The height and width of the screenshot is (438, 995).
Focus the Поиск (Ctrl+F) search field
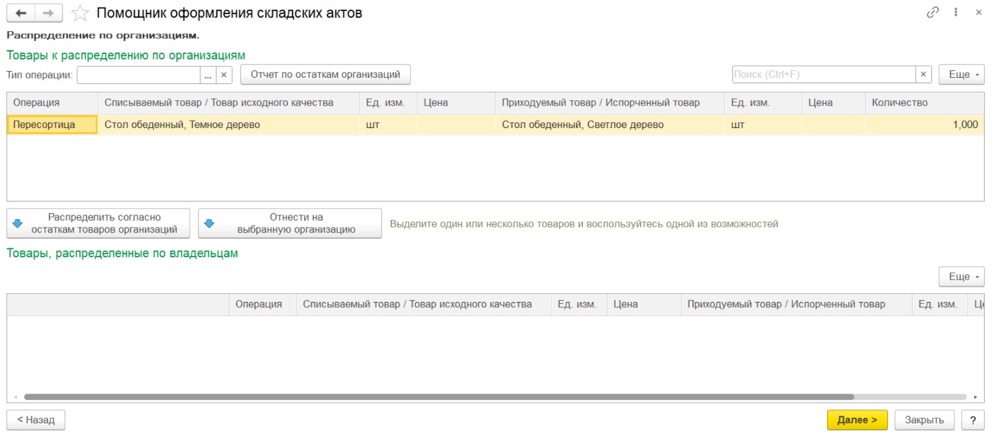(x=823, y=74)
